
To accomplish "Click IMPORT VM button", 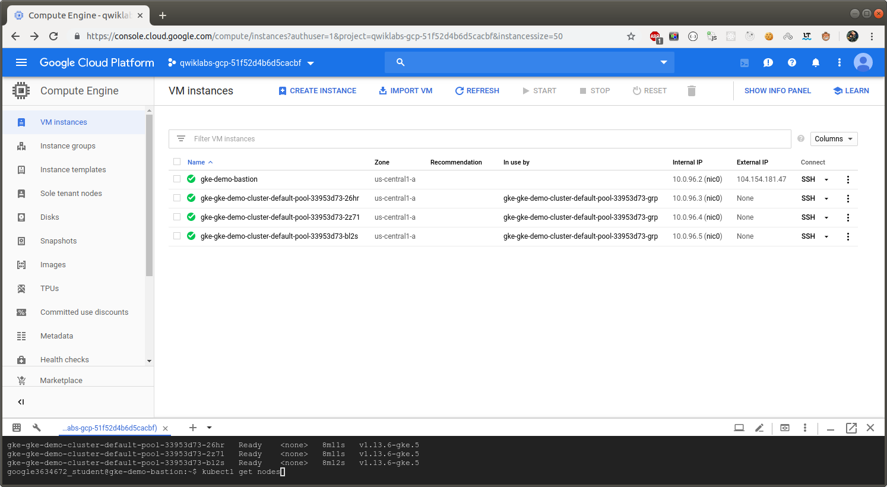I will (406, 91).
